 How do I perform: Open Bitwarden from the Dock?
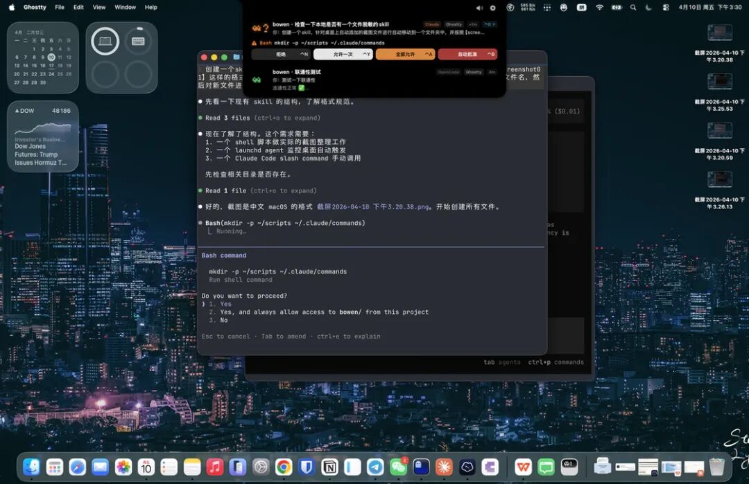pyautogui.click(x=307, y=467)
